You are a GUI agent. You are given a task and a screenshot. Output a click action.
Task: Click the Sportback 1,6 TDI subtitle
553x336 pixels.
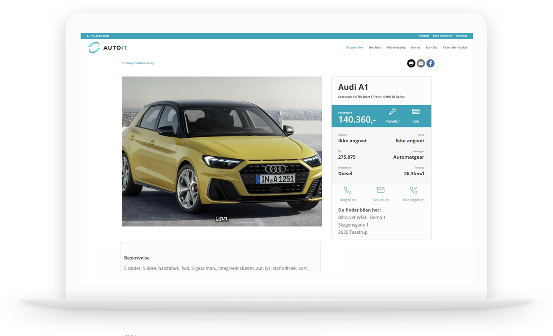coord(371,97)
